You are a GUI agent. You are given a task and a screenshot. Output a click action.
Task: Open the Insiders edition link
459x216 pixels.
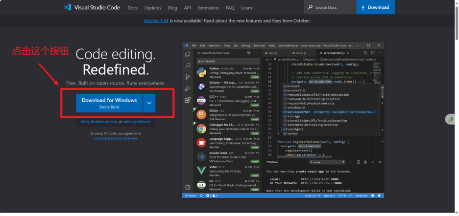coord(104,122)
